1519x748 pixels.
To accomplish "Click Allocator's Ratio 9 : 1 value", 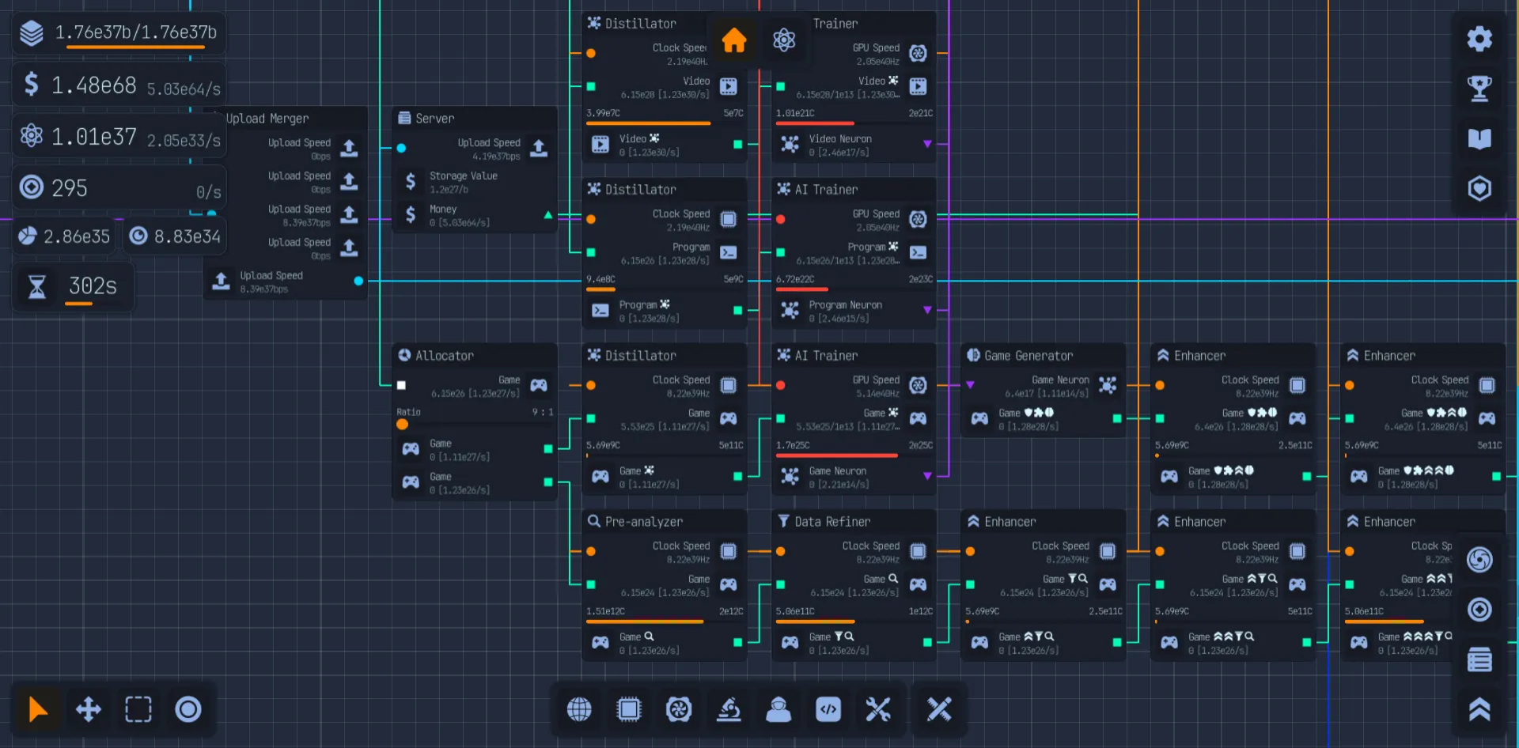I will (542, 412).
